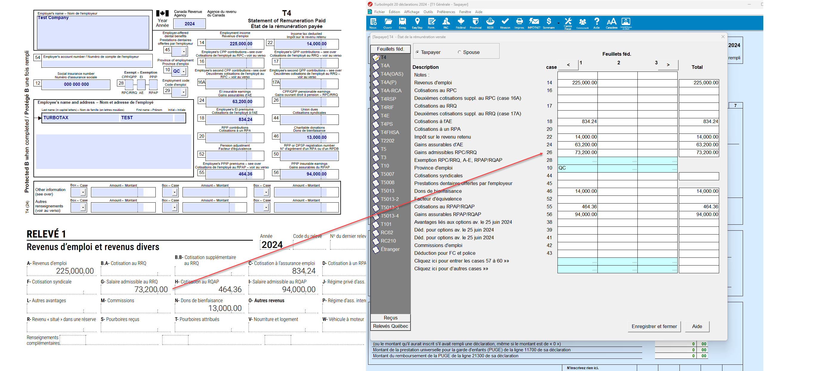Open the box 29 employment code dropdown
The width and height of the screenshot is (814, 371).
click(184, 92)
